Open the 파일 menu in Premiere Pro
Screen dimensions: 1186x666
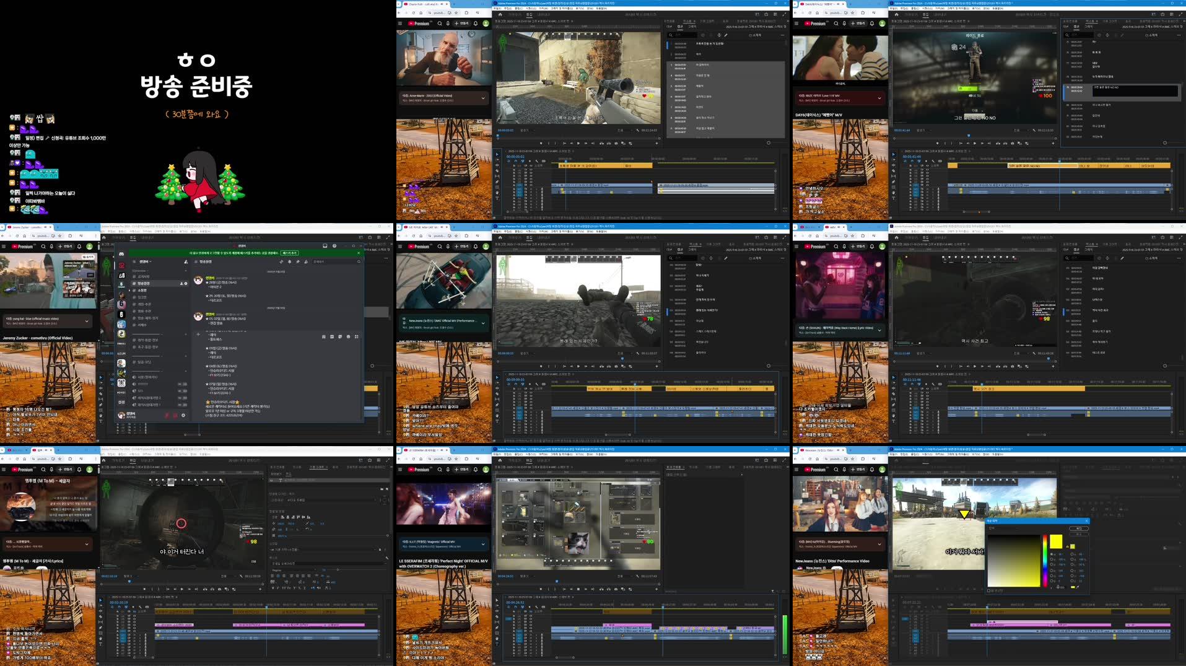click(499, 9)
